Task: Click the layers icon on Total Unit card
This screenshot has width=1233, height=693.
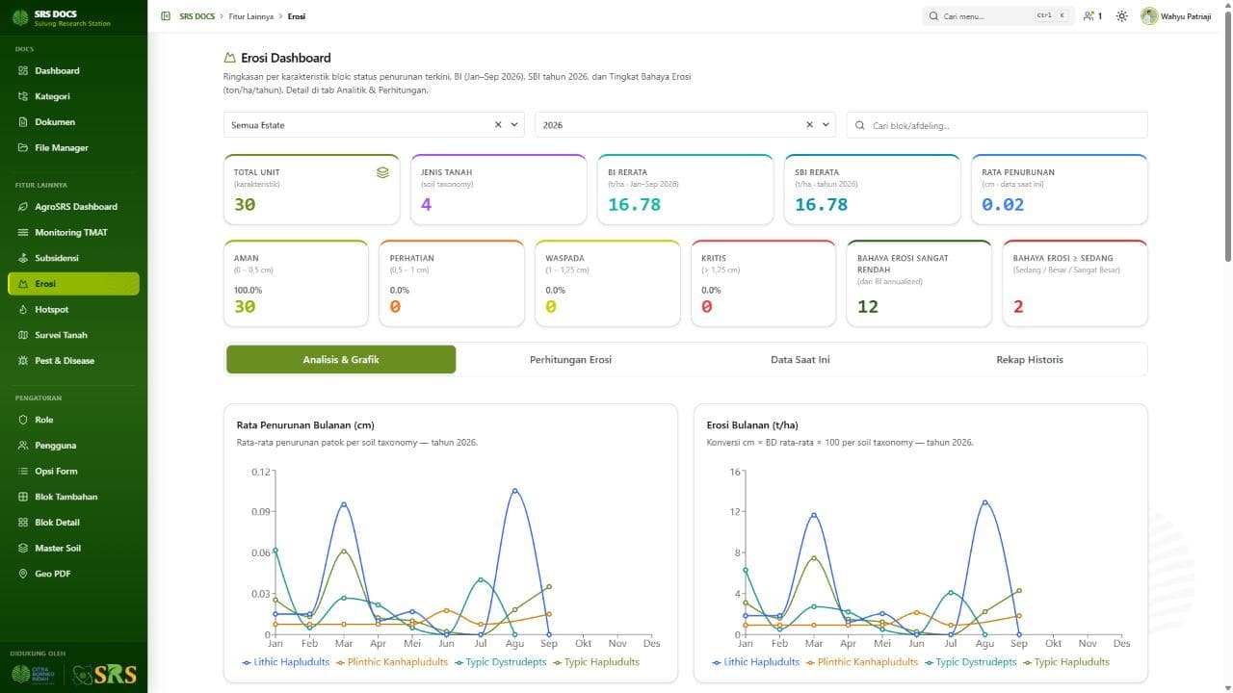Action: point(382,172)
